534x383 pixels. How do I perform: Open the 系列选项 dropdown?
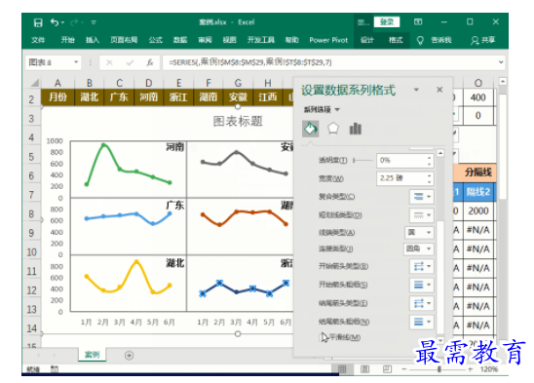(x=322, y=110)
